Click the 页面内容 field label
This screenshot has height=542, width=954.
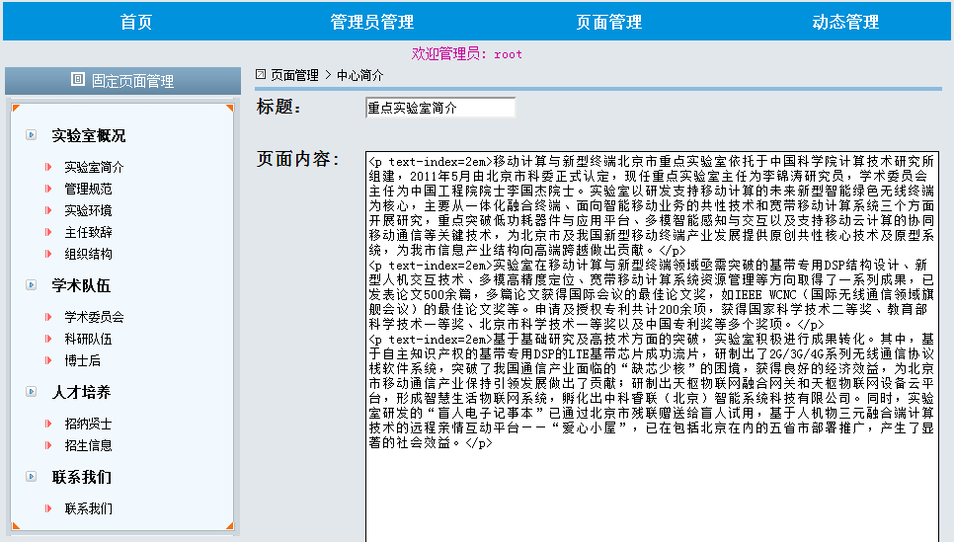298,159
